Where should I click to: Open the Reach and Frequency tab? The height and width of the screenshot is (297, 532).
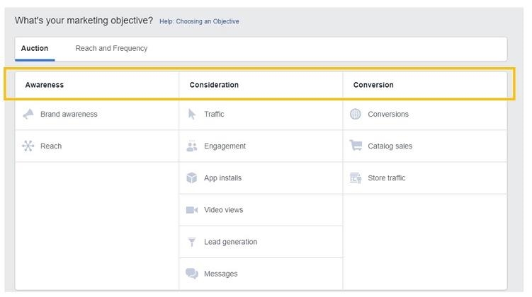tap(111, 48)
